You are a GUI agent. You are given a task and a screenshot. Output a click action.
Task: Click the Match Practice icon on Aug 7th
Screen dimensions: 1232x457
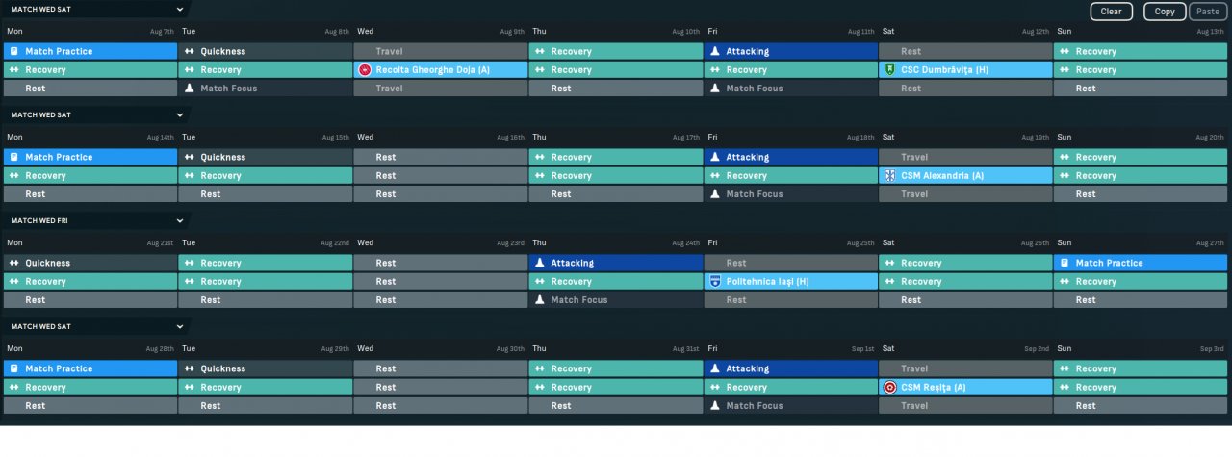coord(13,51)
